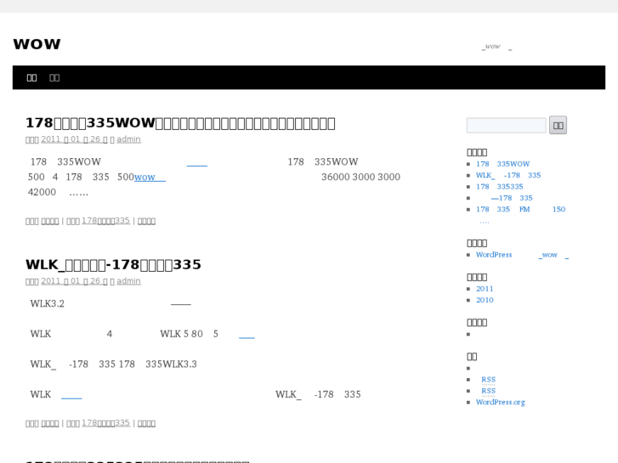The image size is (618, 463).
Task: Select the second item in black navigation bar
Action: tap(54, 77)
